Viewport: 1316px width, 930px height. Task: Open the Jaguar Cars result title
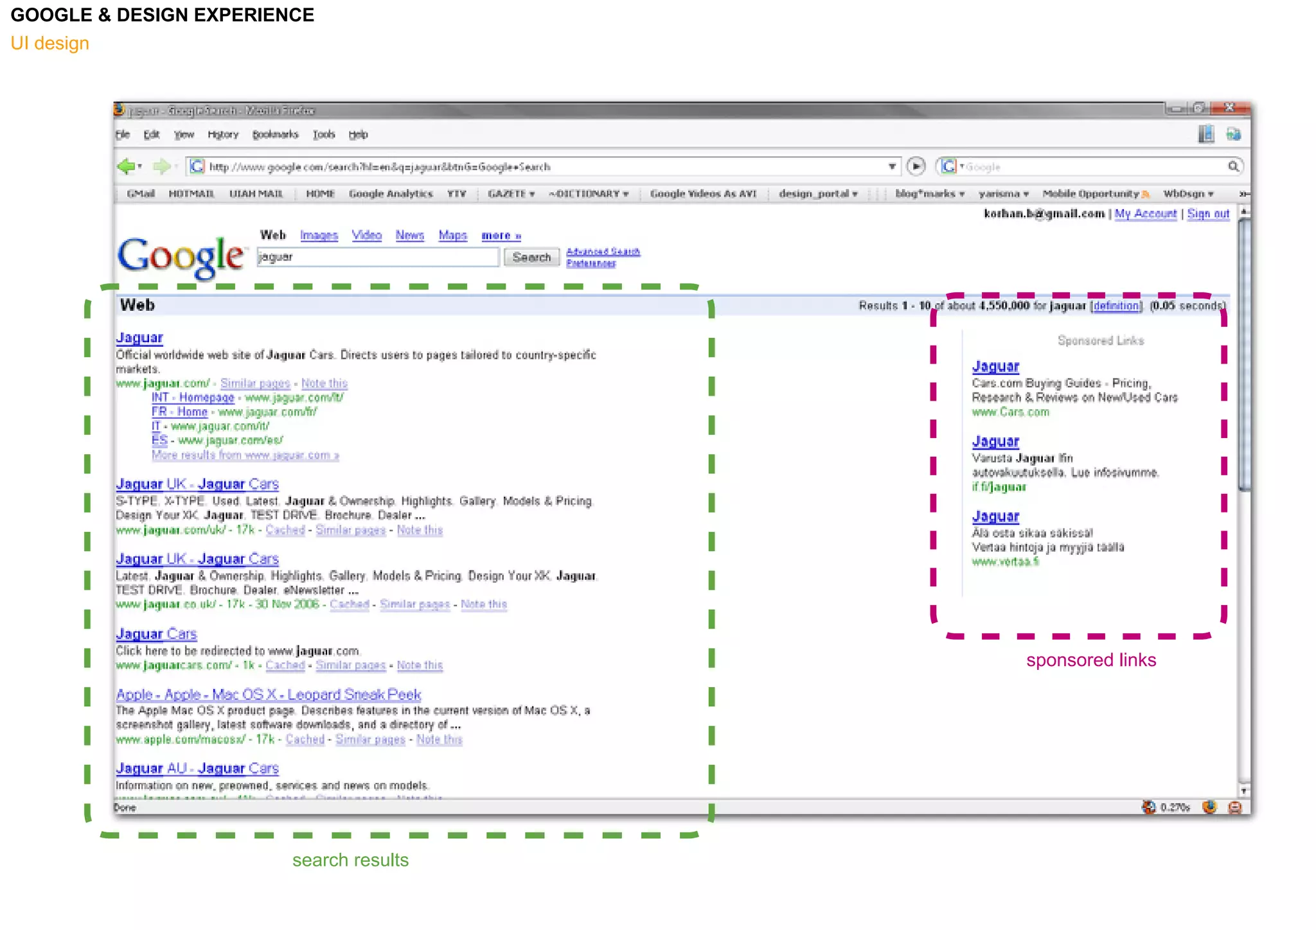point(156,633)
